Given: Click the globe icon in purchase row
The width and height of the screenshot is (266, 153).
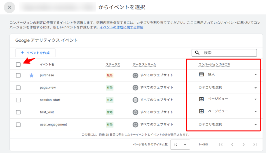Looking at the screenshot, I should 136,75.
